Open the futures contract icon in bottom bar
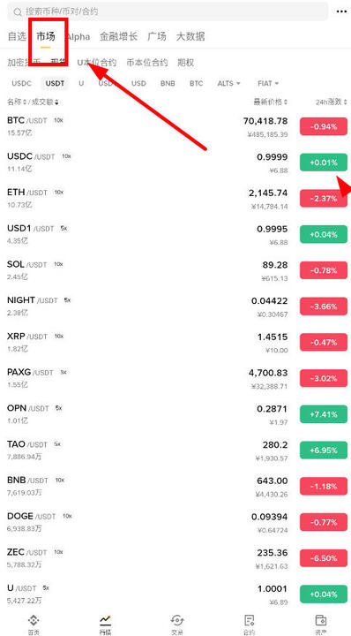Screen dimensions: 351x636 tap(249, 620)
